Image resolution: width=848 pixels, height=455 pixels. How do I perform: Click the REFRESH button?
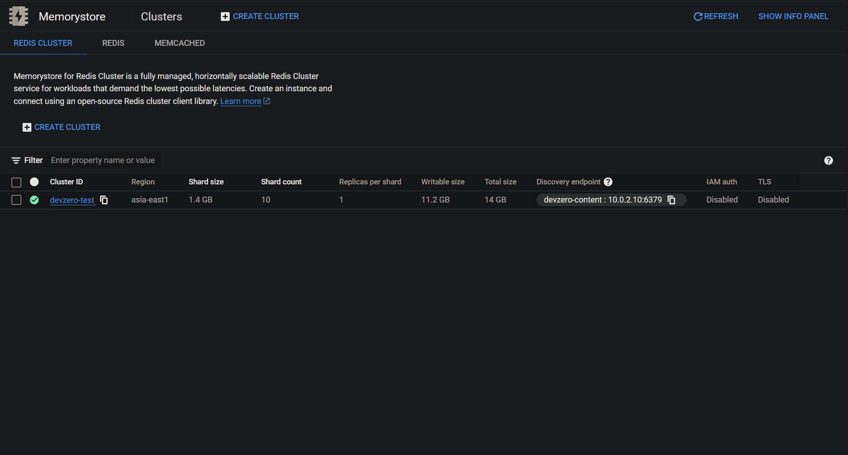click(716, 16)
